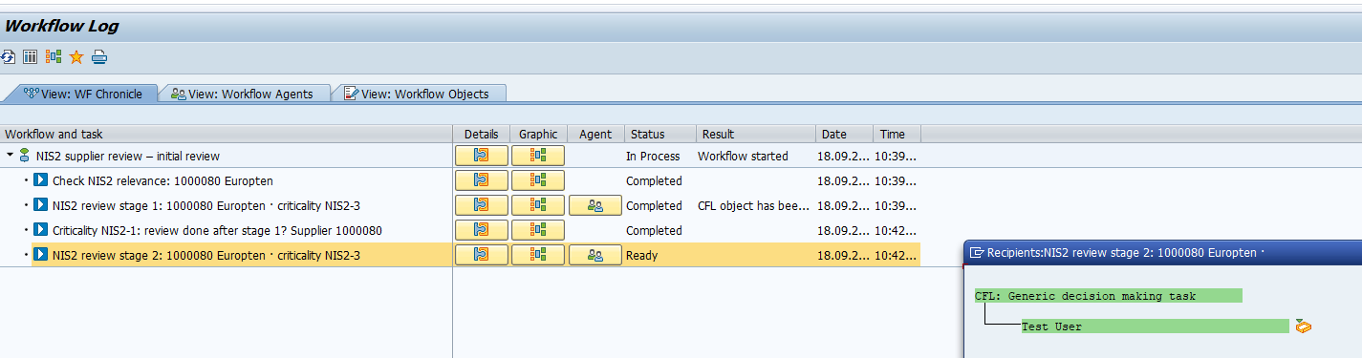Click CFL object has bee... result cell
This screenshot has width=1362, height=358.
coord(754,205)
